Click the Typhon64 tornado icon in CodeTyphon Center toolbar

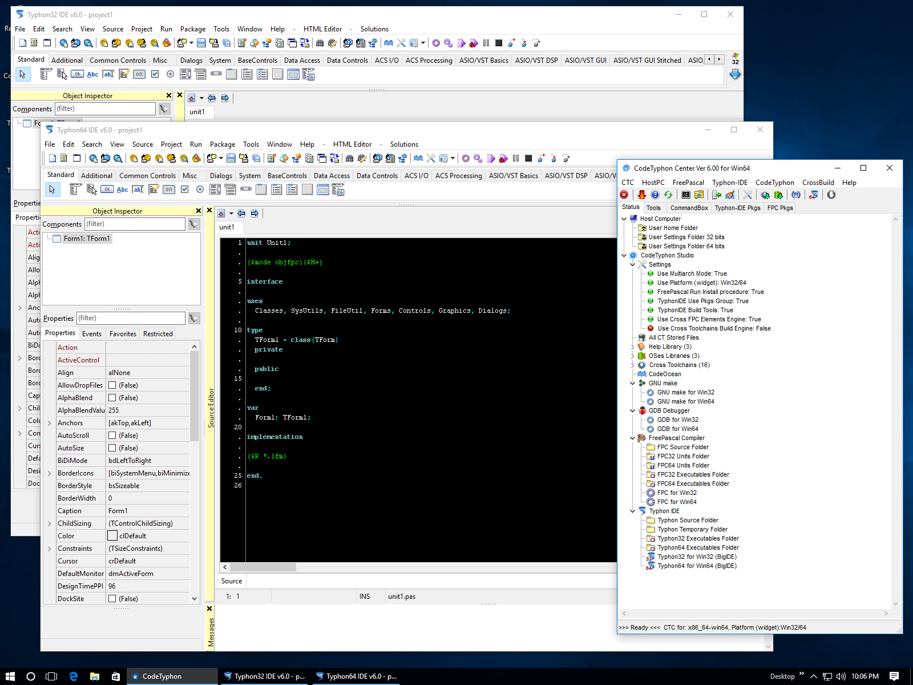tap(814, 195)
